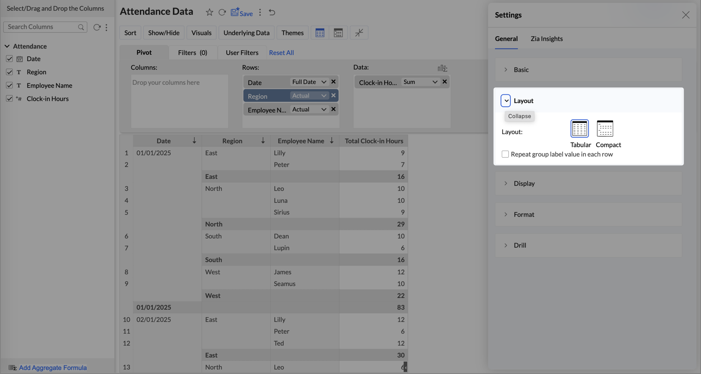
Task: Open the Actual dropdown for Region
Action: click(x=309, y=95)
